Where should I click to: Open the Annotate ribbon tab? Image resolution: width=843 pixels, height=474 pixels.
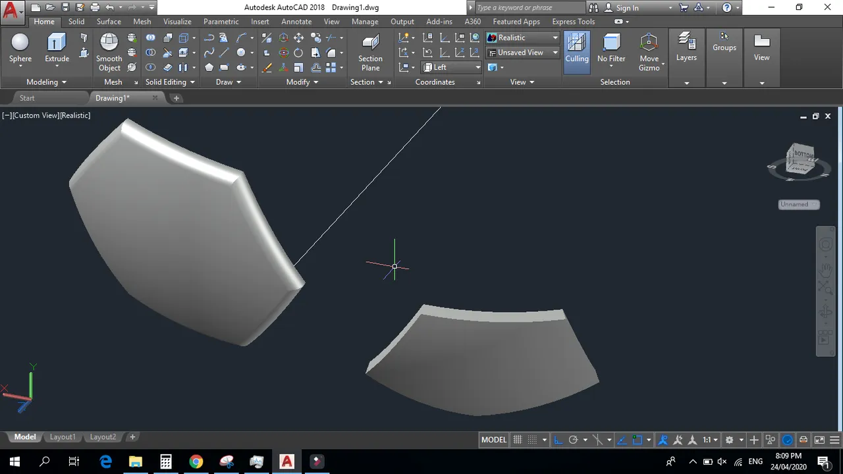296,22
